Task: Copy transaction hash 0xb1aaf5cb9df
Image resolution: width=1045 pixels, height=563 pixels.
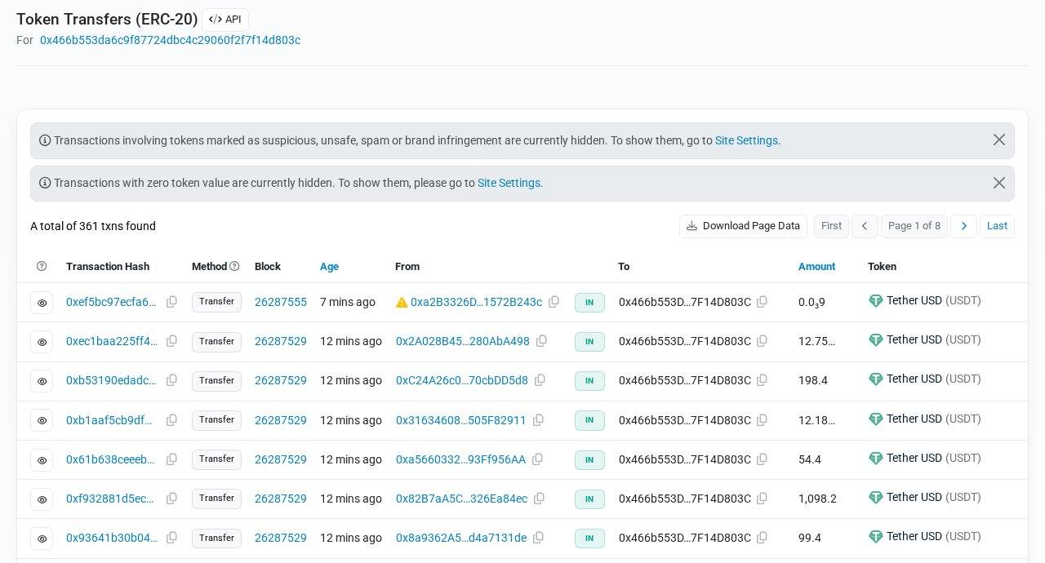Action: (x=171, y=420)
